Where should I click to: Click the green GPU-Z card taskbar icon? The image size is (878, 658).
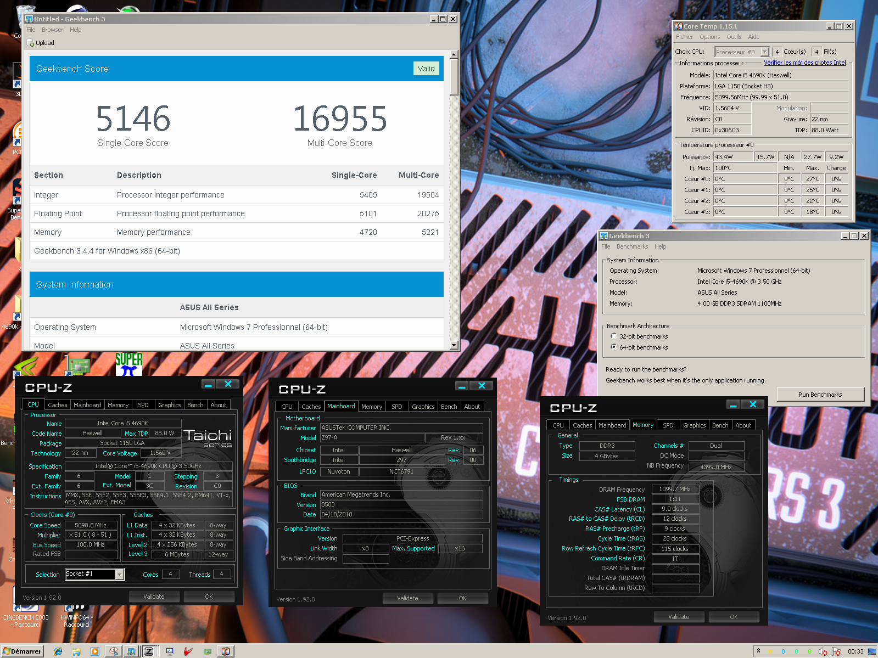207,651
